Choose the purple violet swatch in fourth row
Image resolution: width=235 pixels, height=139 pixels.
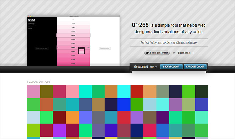(59, 130)
